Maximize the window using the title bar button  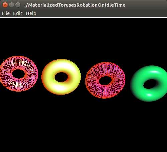click(18, 5)
